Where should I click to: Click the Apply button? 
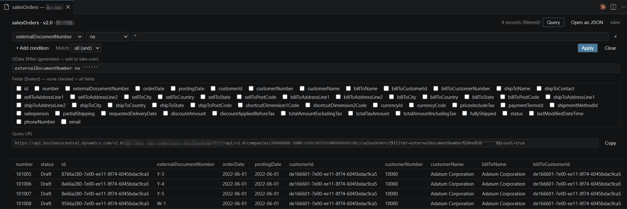click(x=587, y=48)
